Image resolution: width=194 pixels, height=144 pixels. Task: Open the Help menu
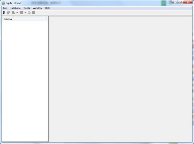point(48,8)
